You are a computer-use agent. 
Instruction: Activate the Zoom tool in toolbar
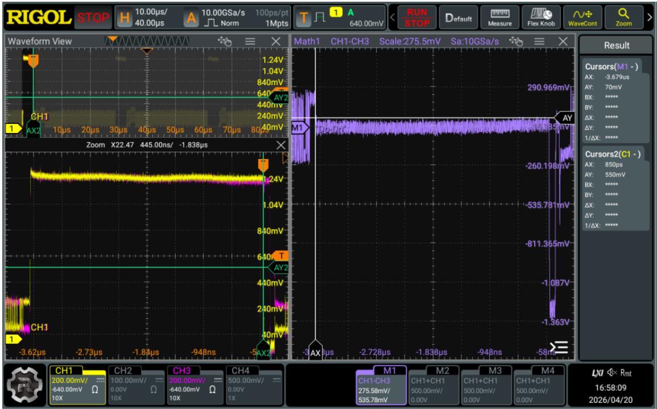tap(623, 18)
